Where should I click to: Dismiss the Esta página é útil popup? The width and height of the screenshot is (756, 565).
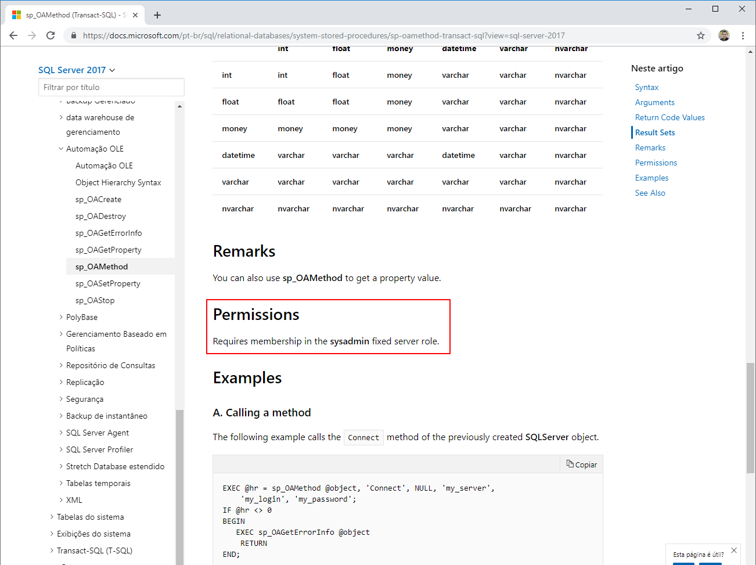(x=734, y=550)
